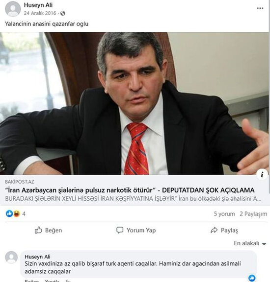Click the public globe privacy icon
This screenshot has width=270, height=282.
pos(62,13)
